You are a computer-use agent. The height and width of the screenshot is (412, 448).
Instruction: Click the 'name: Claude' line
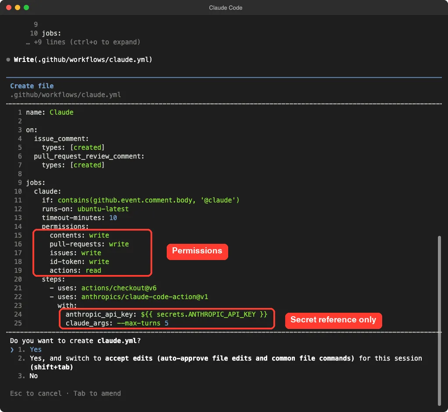point(50,112)
